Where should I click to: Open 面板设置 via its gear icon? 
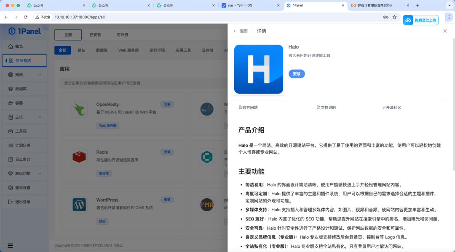coord(11,188)
